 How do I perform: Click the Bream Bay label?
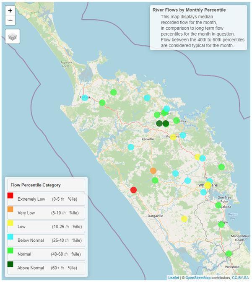233,216
